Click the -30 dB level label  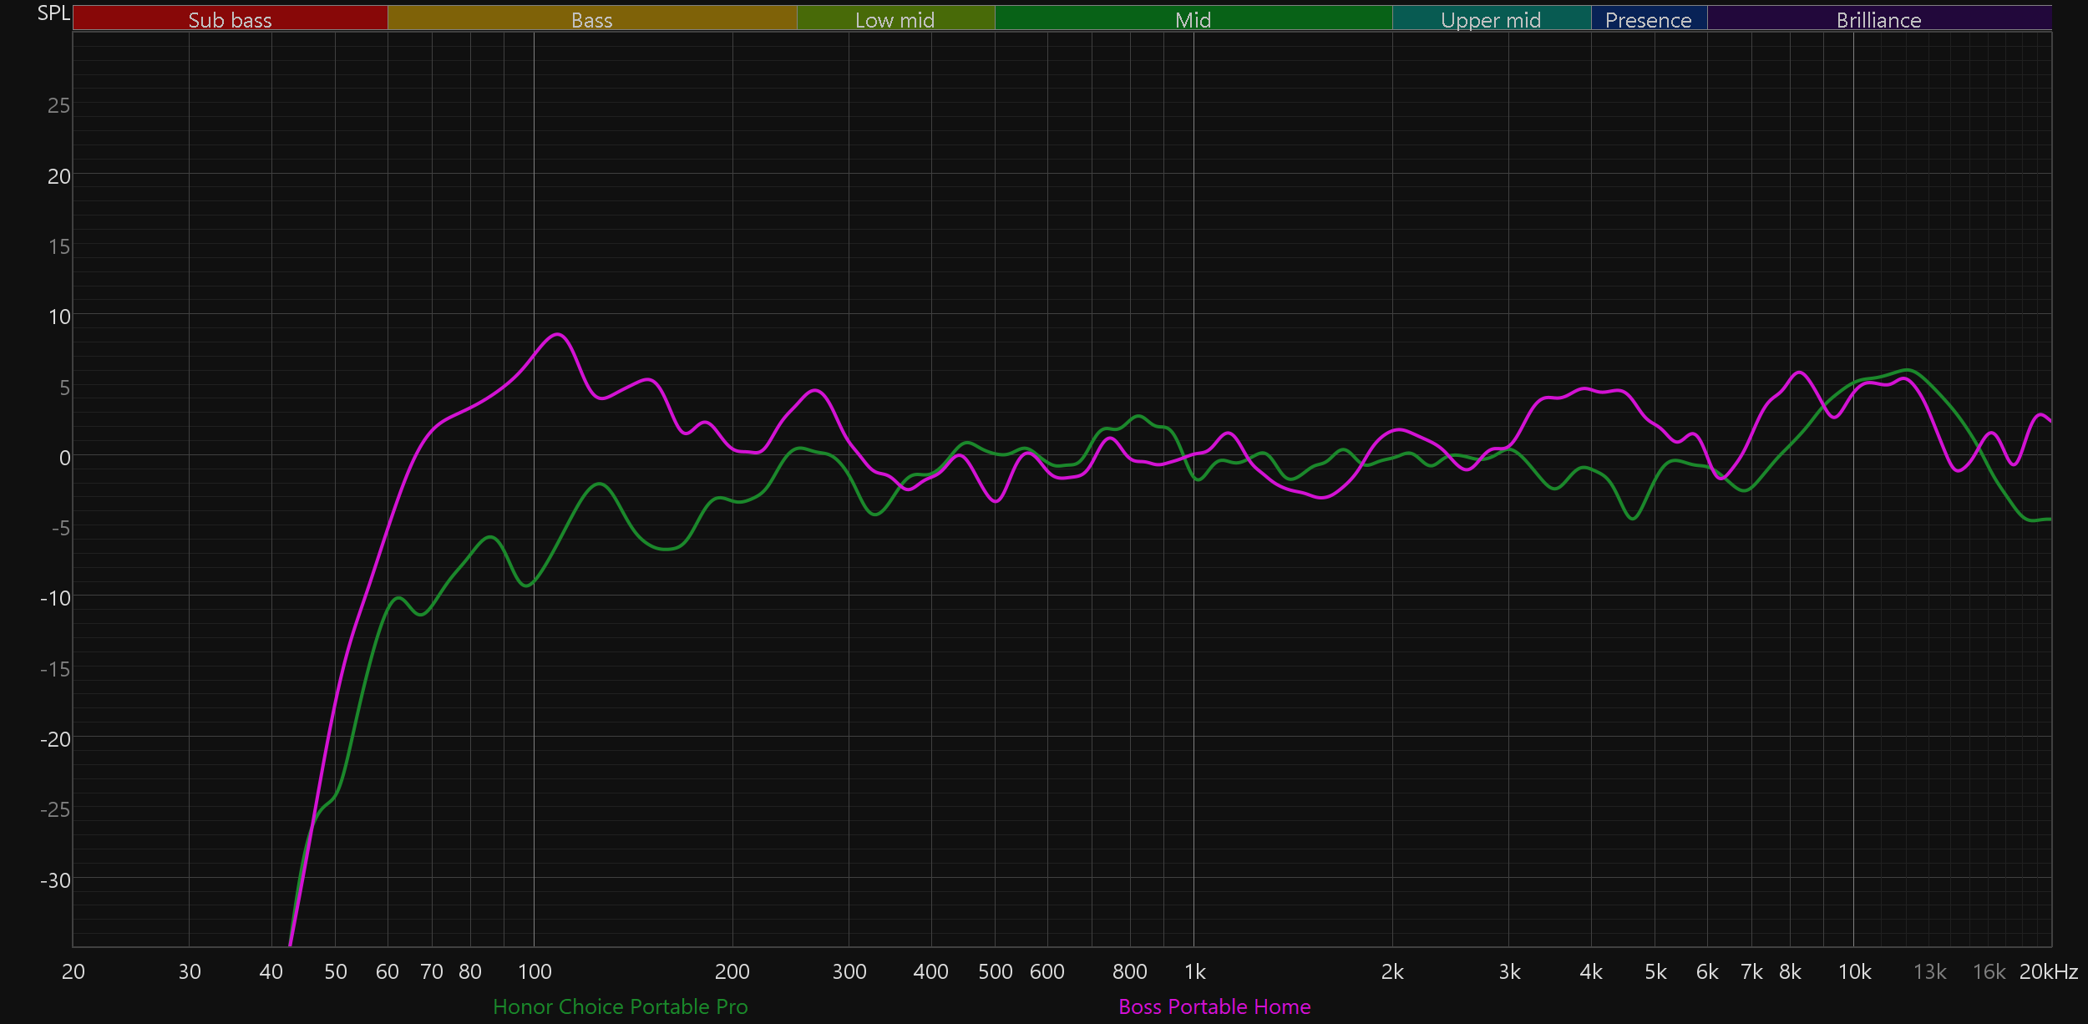[x=55, y=880]
